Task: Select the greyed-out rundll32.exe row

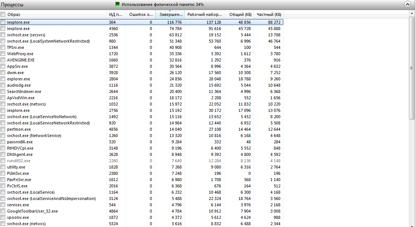Action: click(142, 160)
